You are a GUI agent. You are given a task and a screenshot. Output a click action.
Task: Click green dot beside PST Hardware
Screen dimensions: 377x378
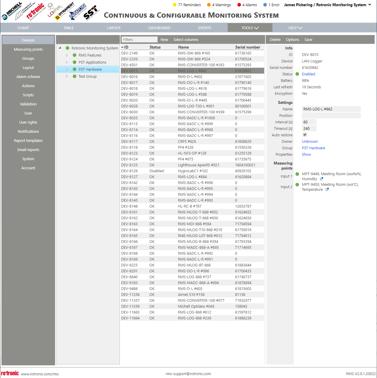pyautogui.click(x=75, y=69)
